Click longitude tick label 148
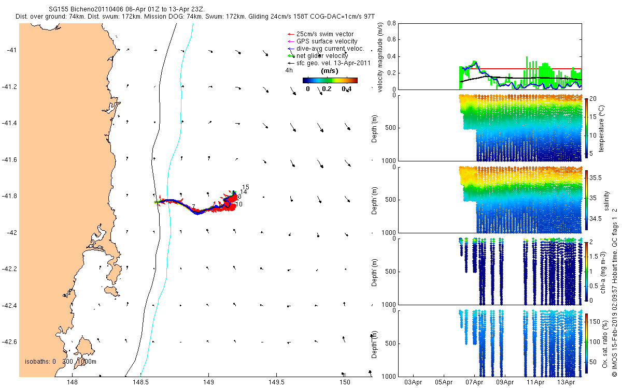 coord(73,382)
